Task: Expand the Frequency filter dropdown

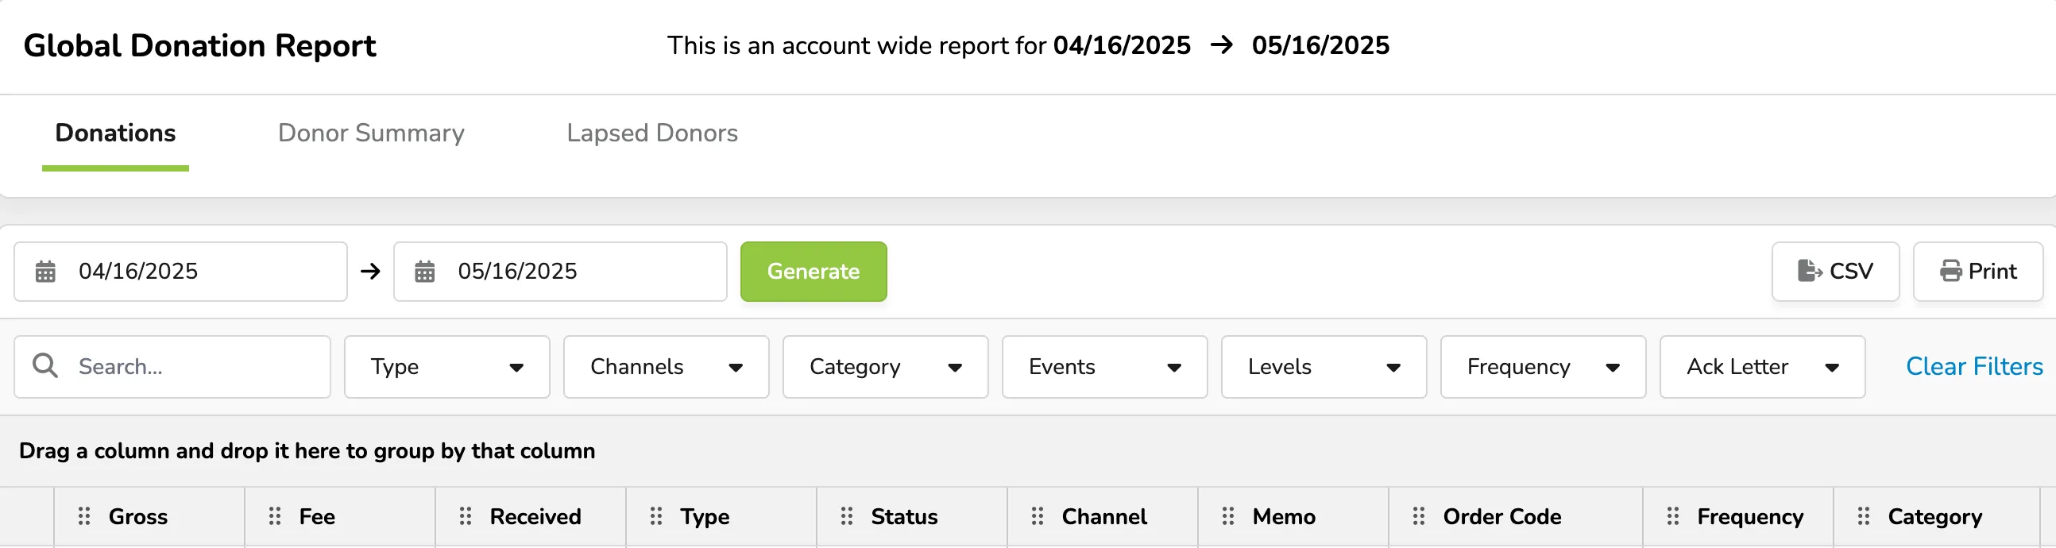Action: [1544, 367]
